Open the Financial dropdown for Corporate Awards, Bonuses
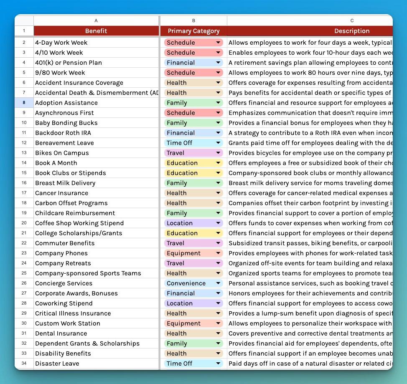Viewport: 407px width, 384px height. tap(218, 293)
